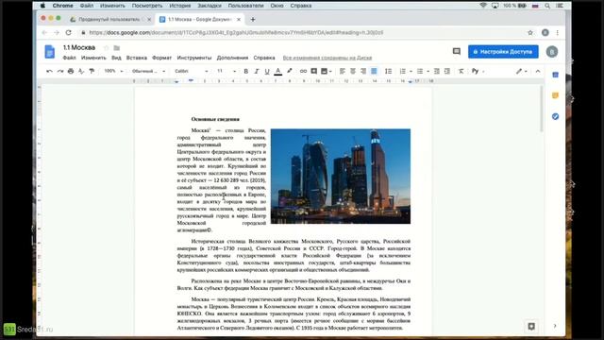This screenshot has width=604, height=340.
Task: Move document using folder icon
Action: point(117,48)
